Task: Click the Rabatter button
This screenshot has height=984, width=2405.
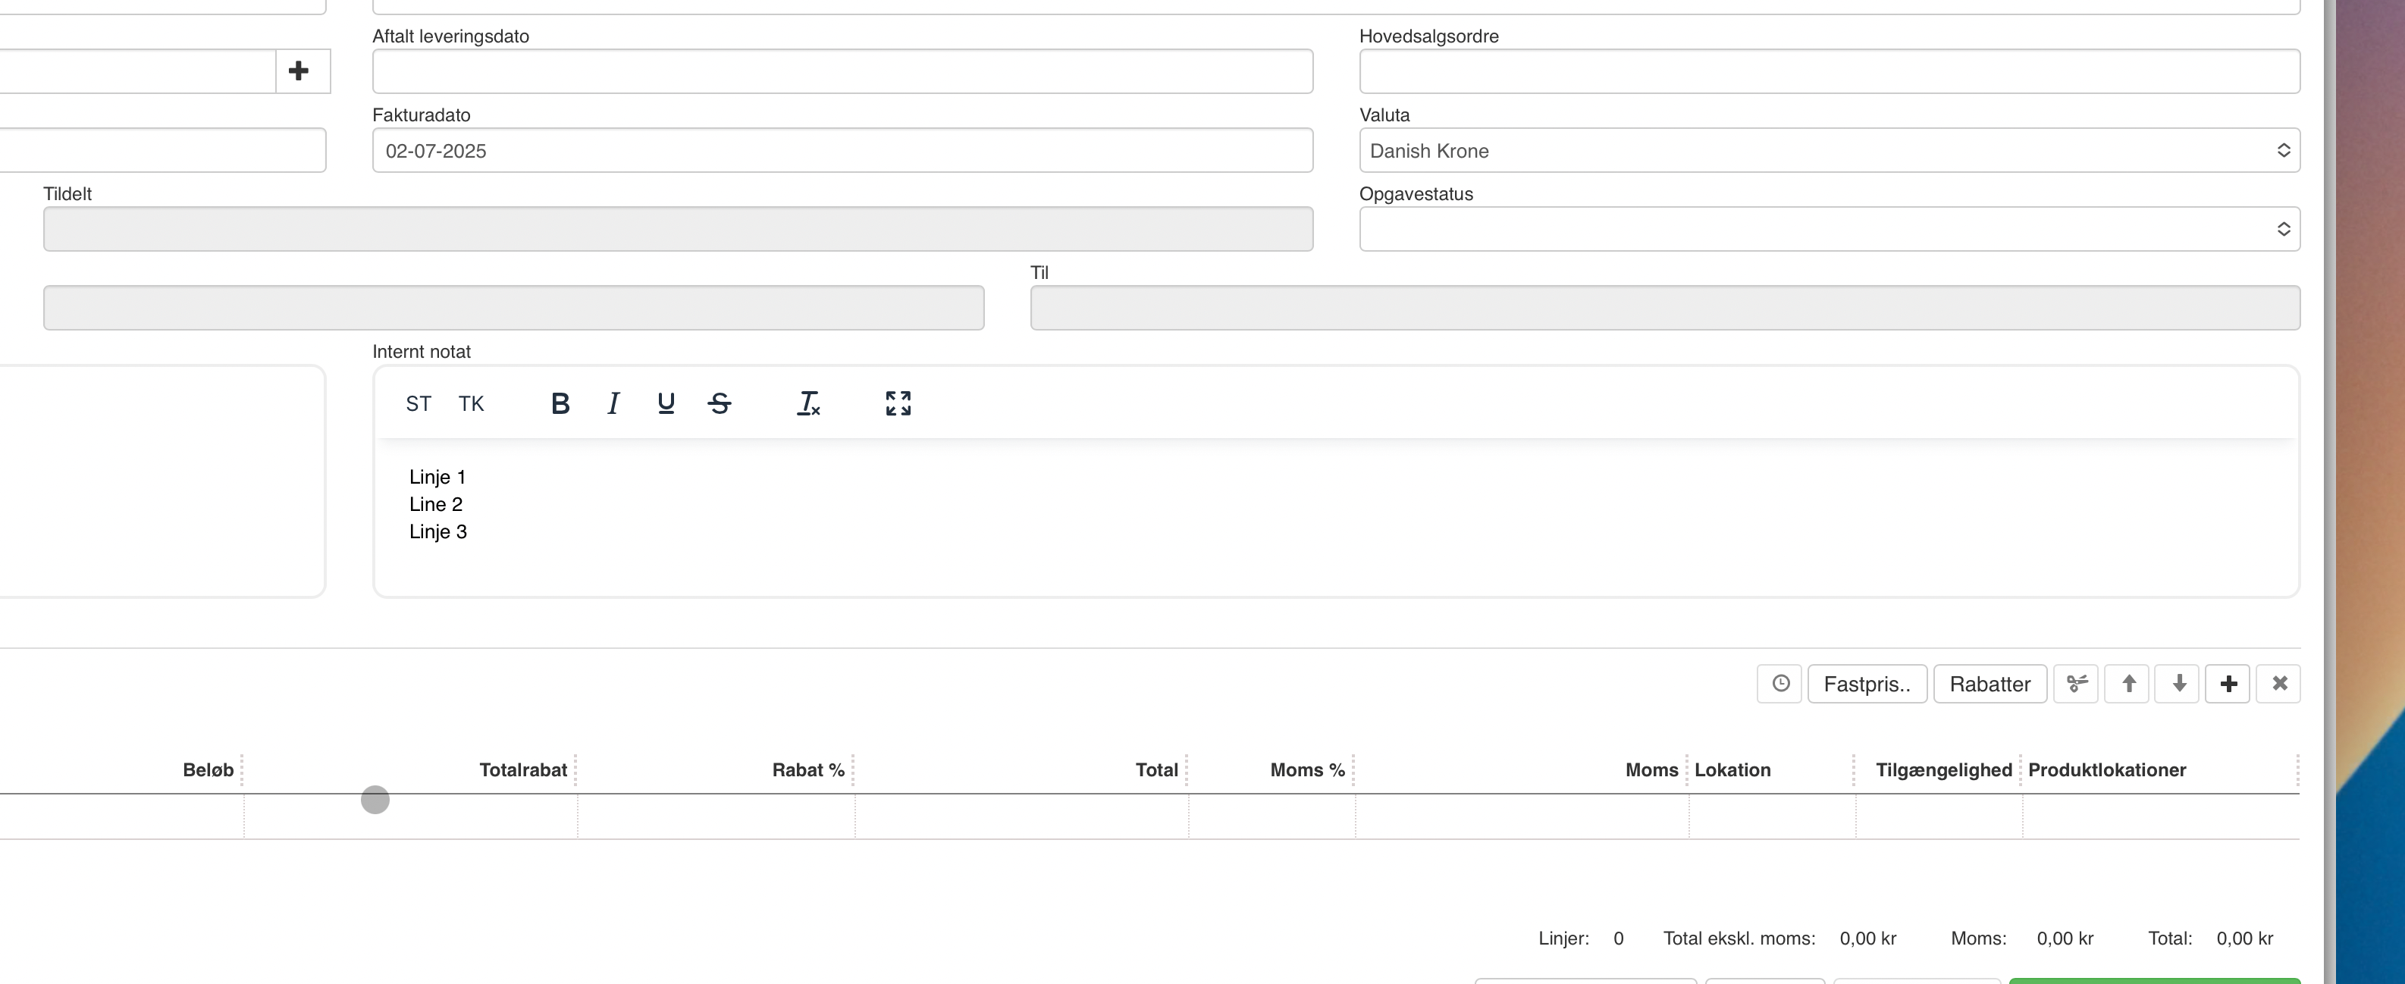Action: [1990, 685]
